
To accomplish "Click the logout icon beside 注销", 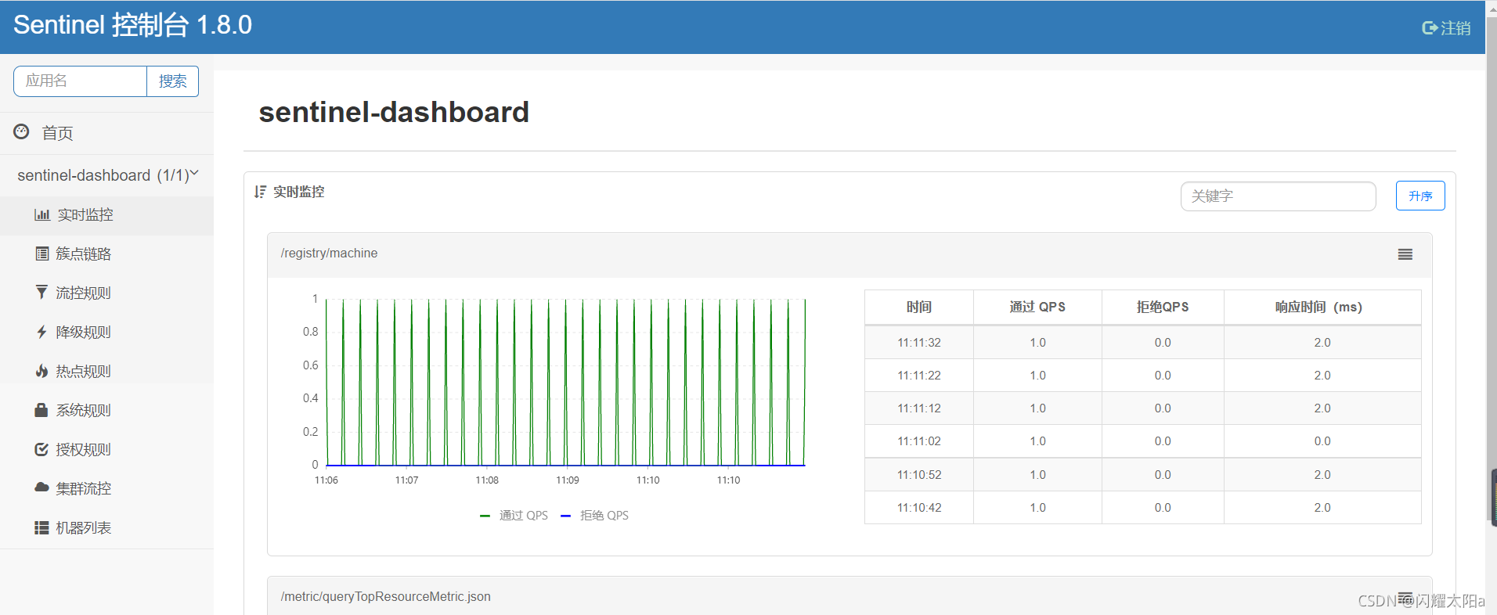I will point(1430,28).
